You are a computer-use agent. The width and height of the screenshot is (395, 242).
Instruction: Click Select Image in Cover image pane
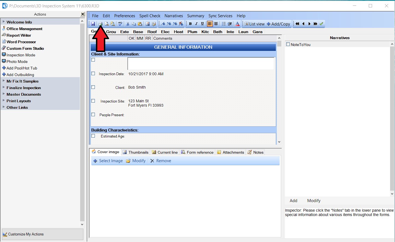tap(108, 161)
